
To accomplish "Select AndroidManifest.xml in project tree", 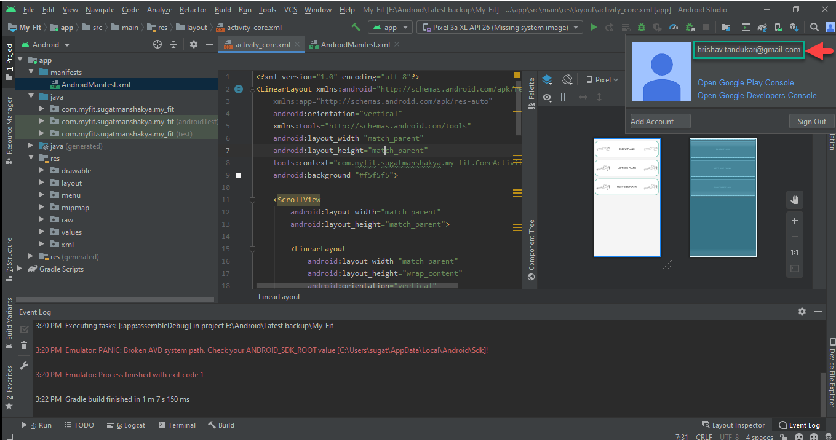I will (95, 84).
